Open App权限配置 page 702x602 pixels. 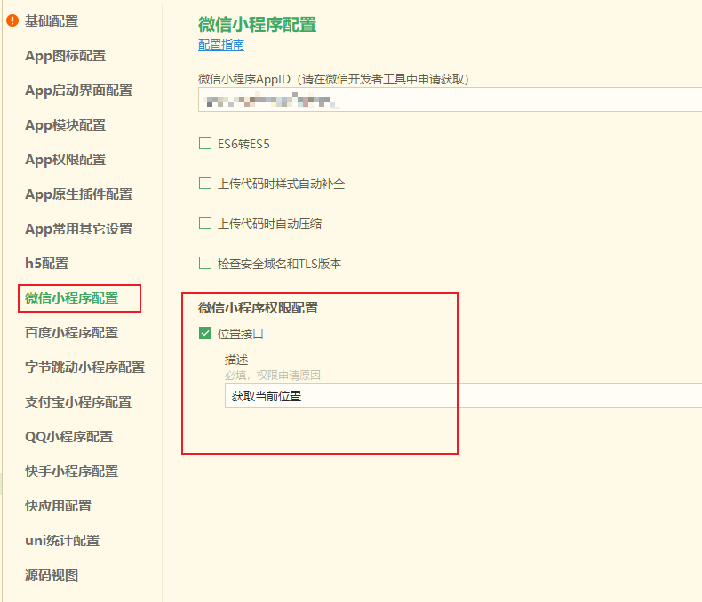pos(66,160)
